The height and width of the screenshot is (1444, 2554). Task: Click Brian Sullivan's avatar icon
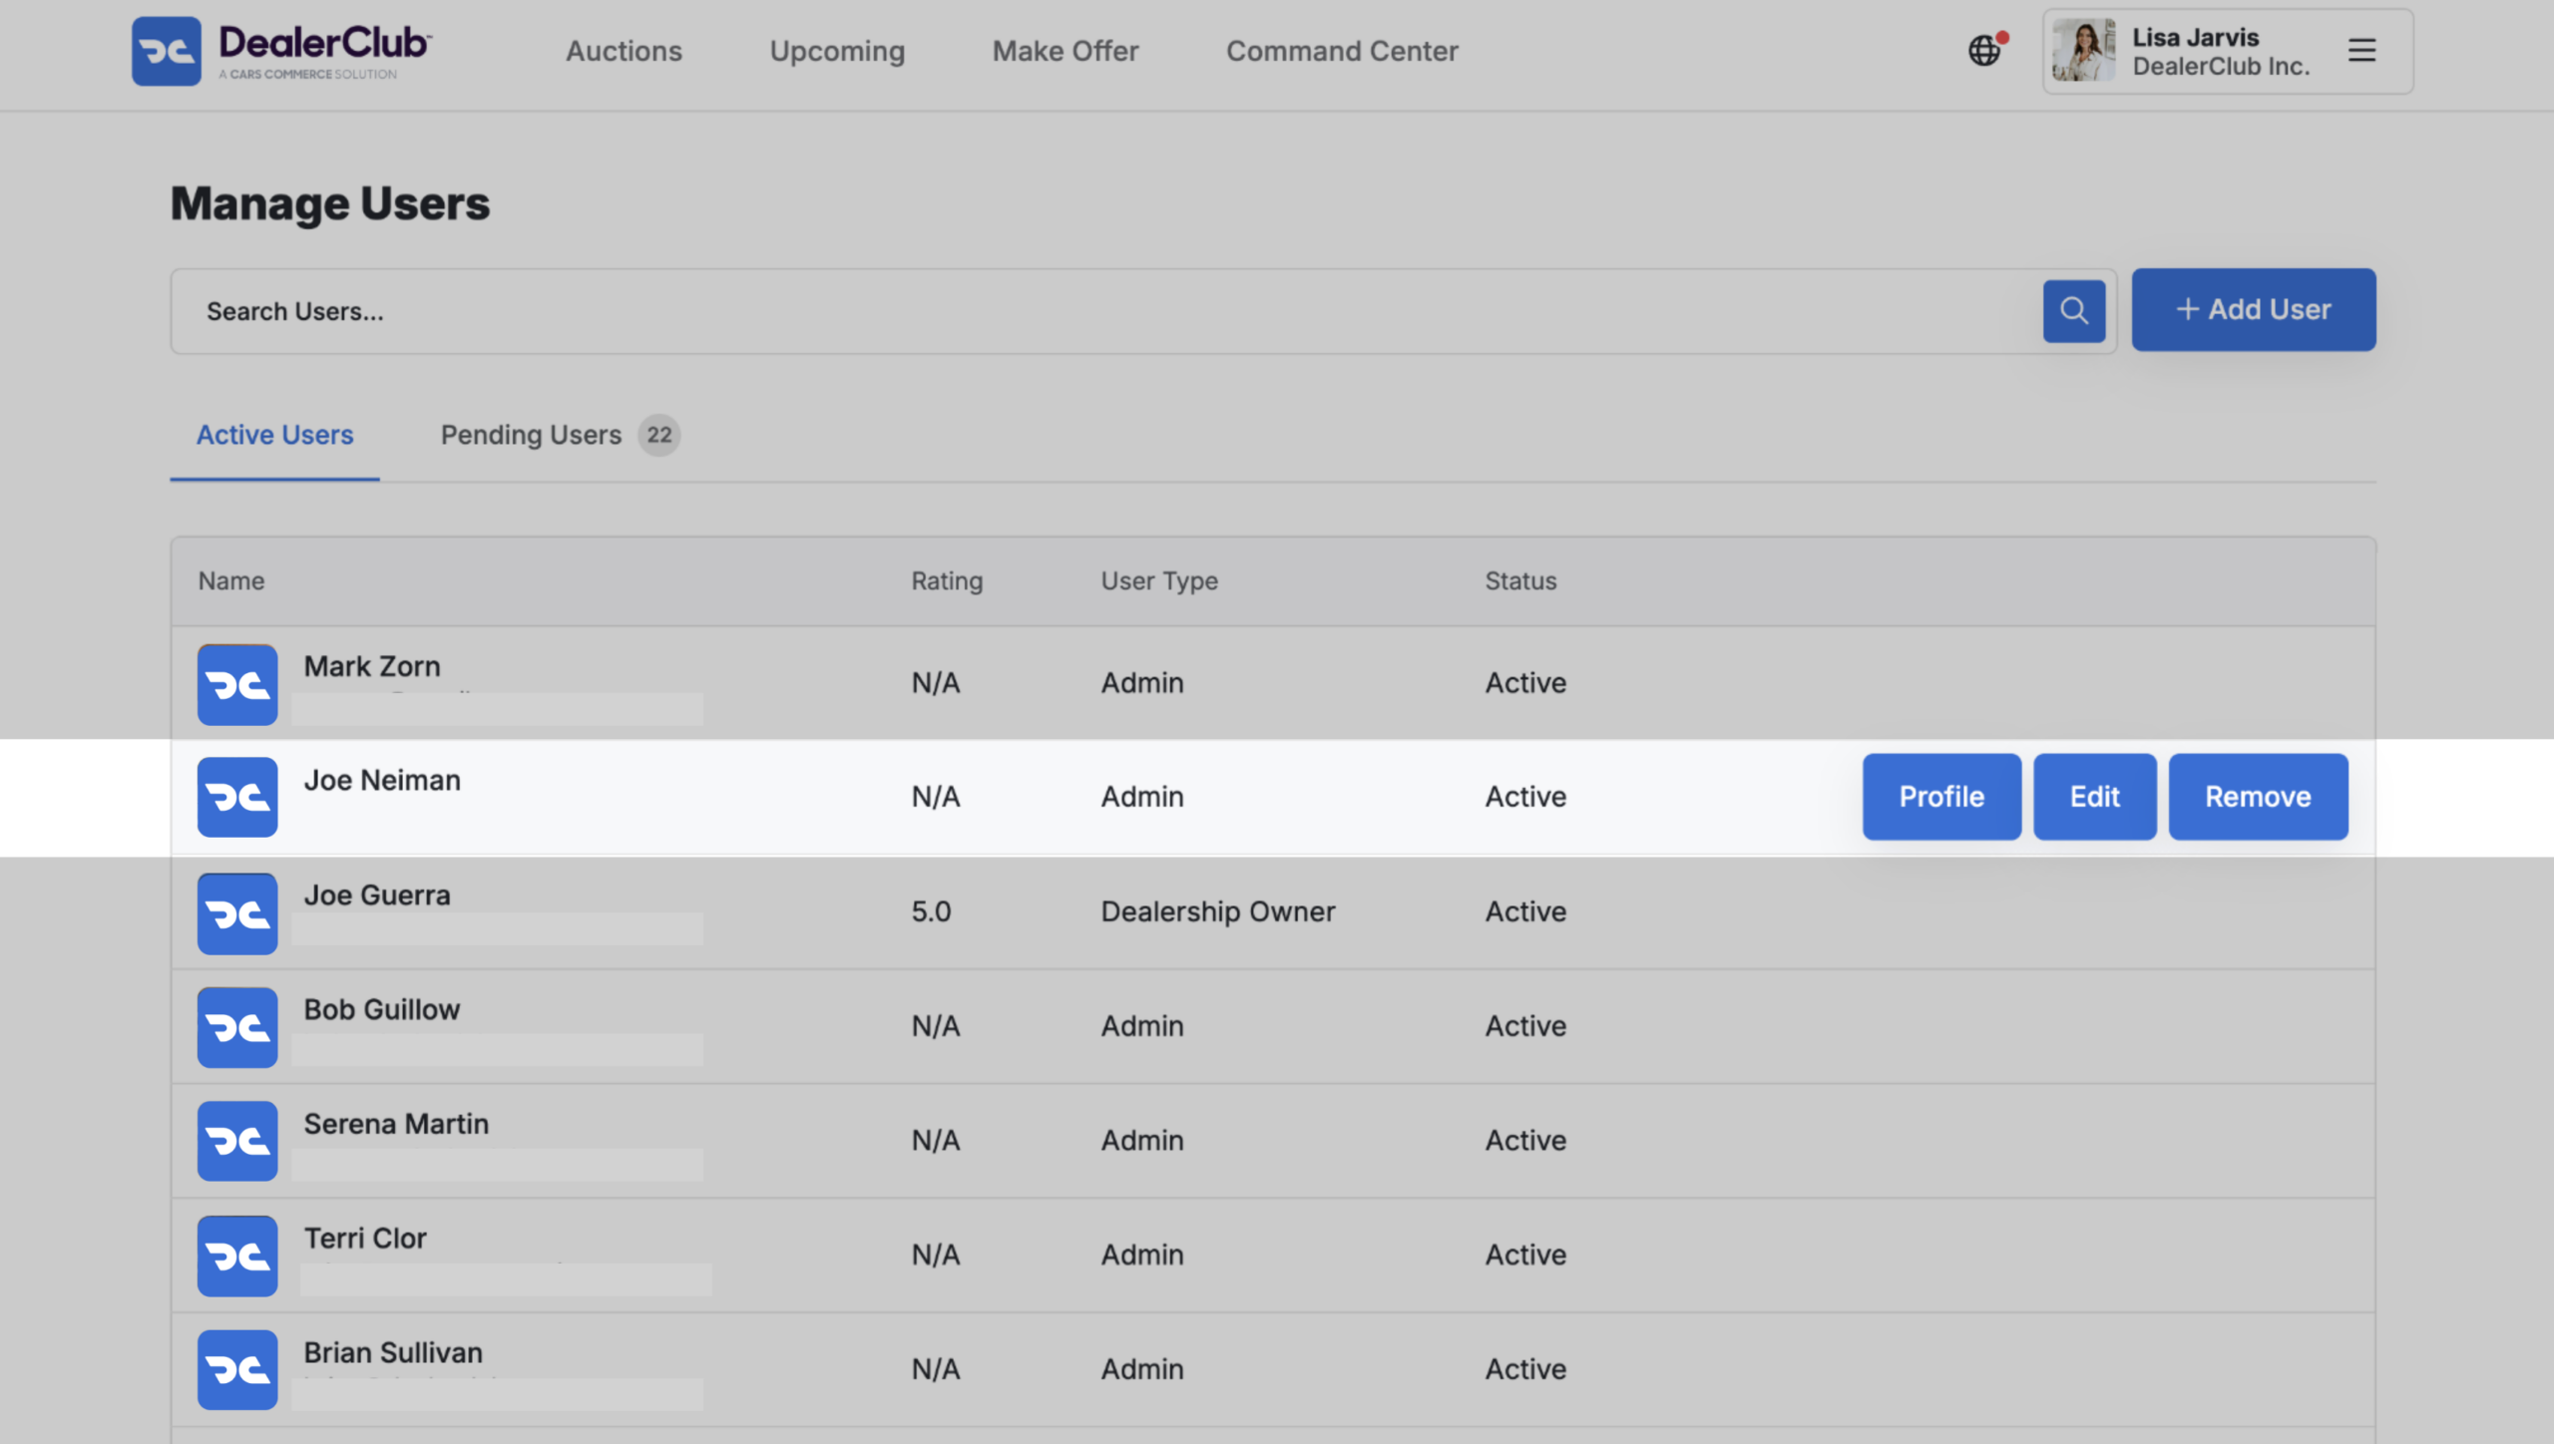237,1369
